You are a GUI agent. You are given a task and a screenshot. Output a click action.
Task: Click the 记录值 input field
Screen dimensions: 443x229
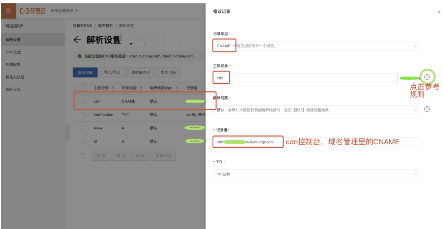click(x=350, y=142)
